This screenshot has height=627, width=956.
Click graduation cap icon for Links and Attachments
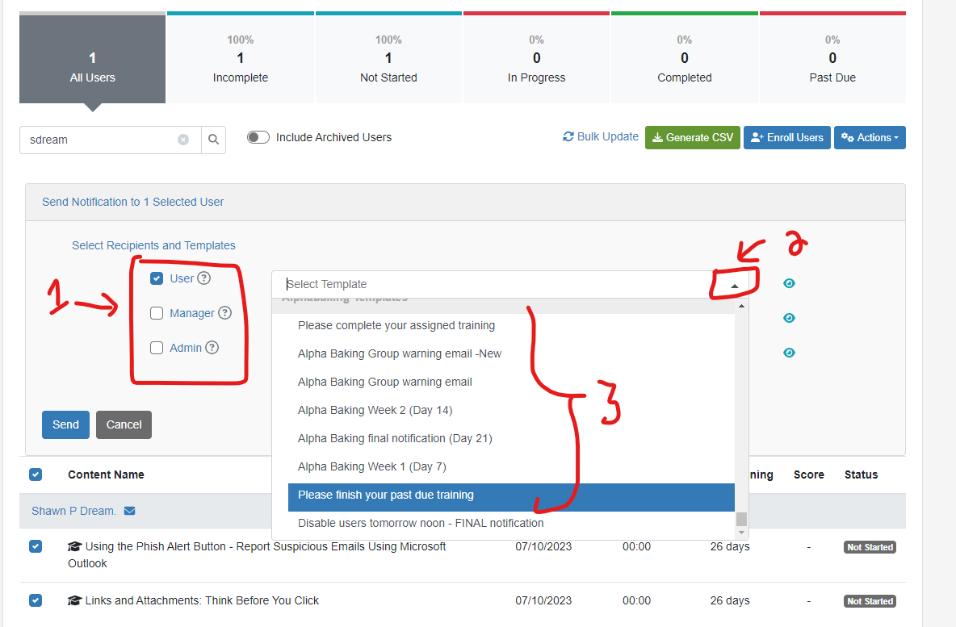pyautogui.click(x=74, y=601)
